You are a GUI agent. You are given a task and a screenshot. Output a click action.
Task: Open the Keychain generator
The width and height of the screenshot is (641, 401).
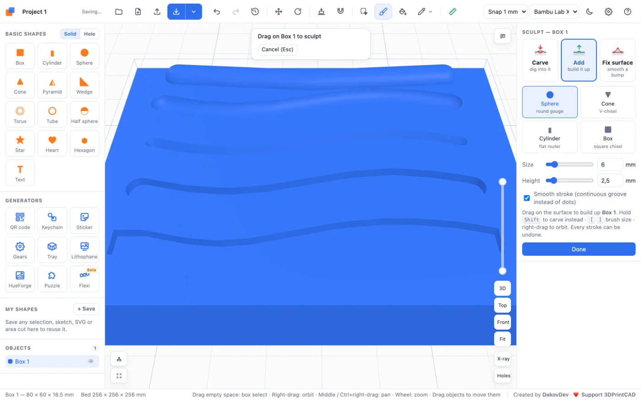(x=52, y=220)
